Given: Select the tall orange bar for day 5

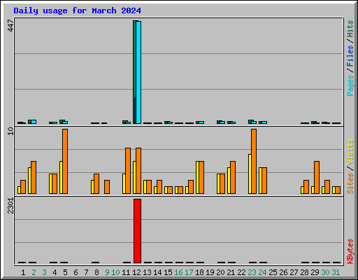Looking at the screenshot, I should pyautogui.click(x=65, y=161).
